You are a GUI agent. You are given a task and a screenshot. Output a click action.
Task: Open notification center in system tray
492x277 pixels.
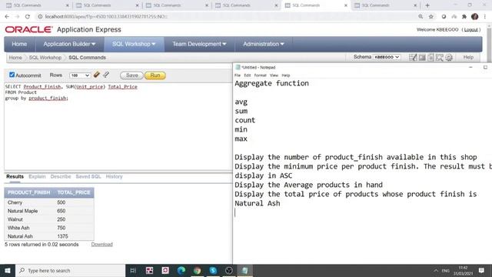(481, 270)
